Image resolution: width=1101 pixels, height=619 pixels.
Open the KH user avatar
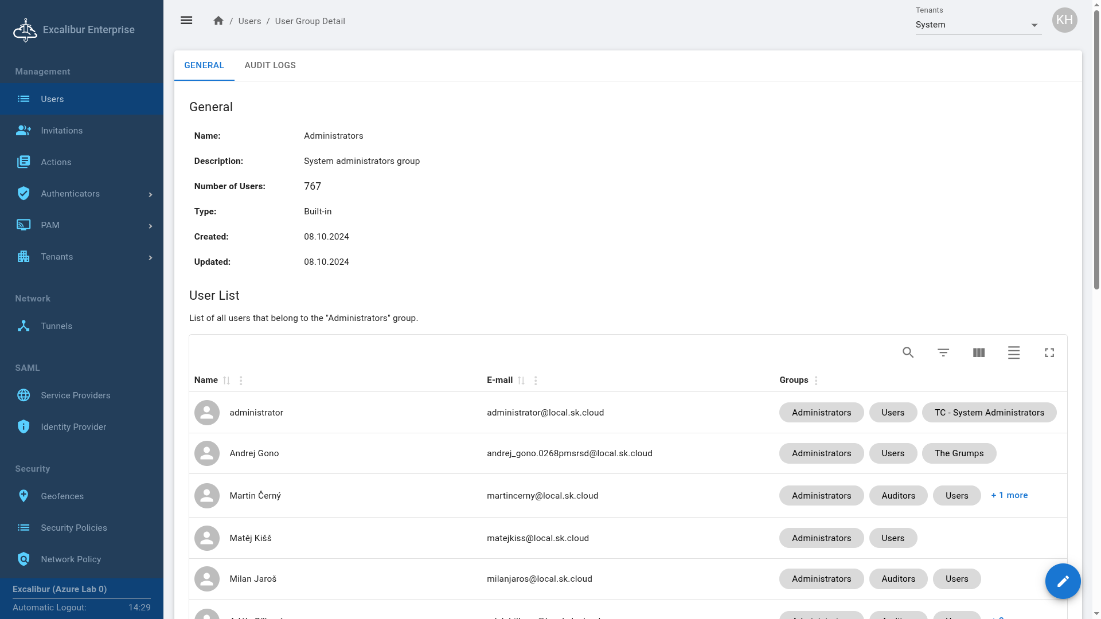(1064, 20)
